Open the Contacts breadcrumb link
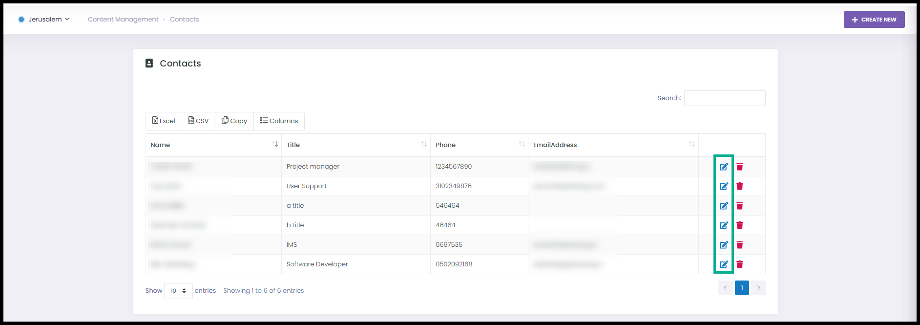The width and height of the screenshot is (920, 325). 184,19
